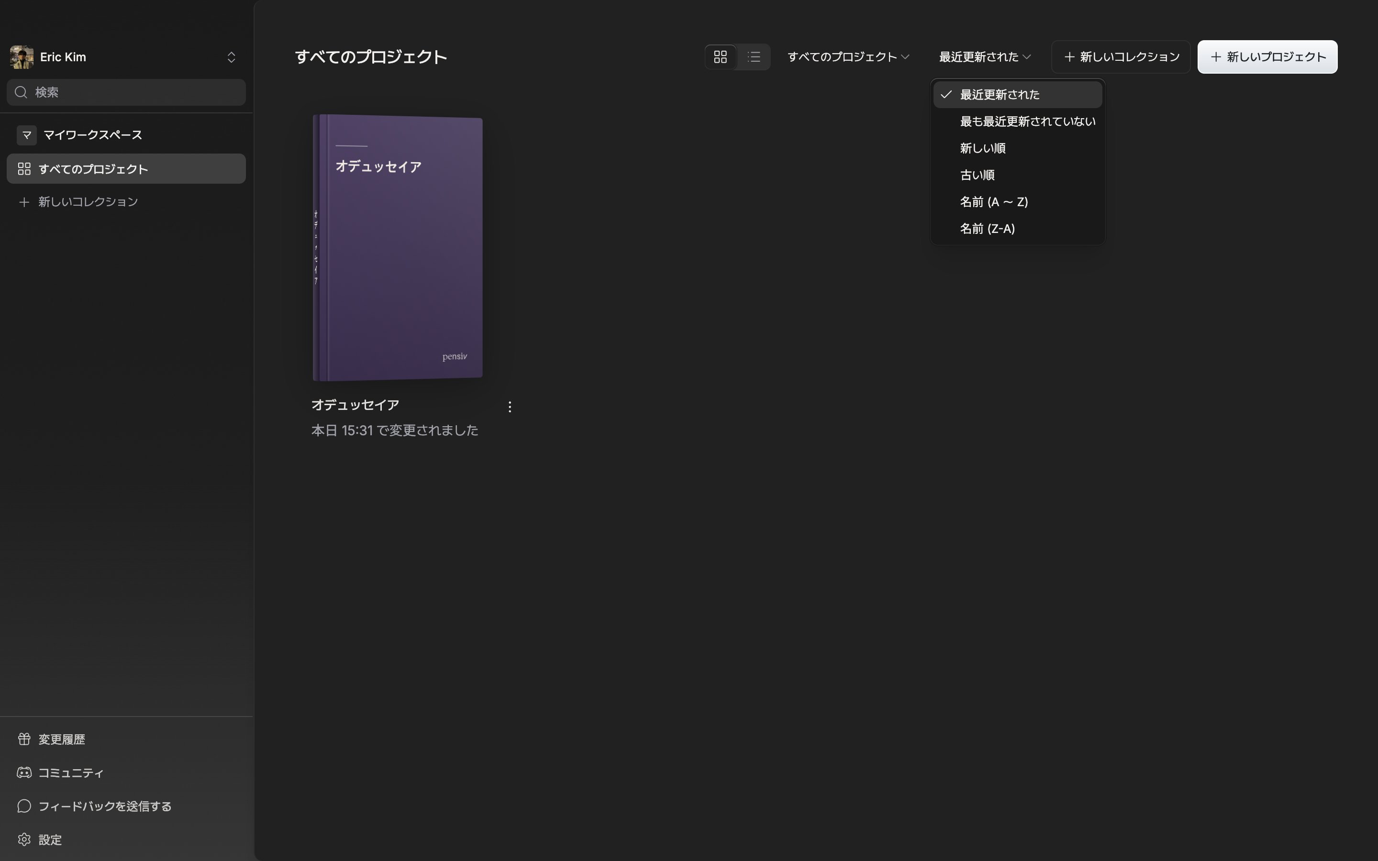
Task: Select 最近更新された sort option
Action: 1018,95
